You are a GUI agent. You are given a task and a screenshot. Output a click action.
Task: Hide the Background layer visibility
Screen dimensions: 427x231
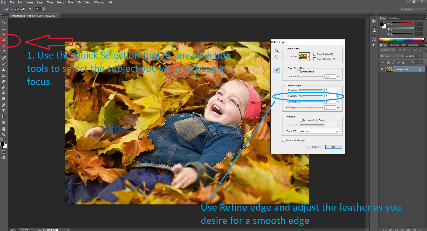(382, 69)
